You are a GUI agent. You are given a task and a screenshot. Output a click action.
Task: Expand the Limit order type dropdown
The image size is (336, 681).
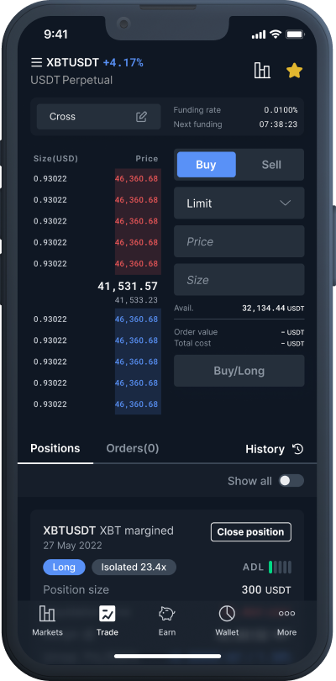(239, 203)
